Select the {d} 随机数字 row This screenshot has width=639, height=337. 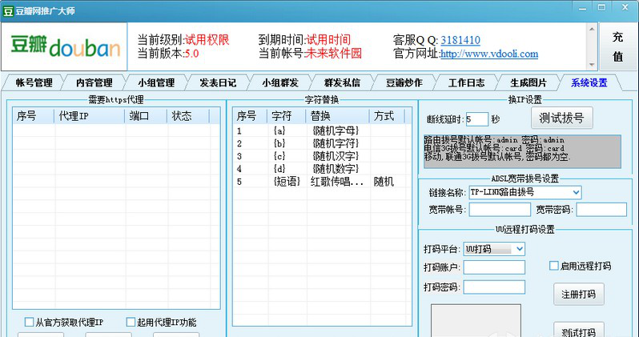tap(322, 169)
